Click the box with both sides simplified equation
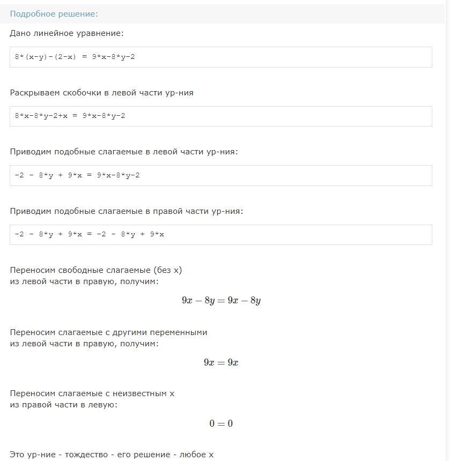The width and height of the screenshot is (450, 461). (x=221, y=235)
